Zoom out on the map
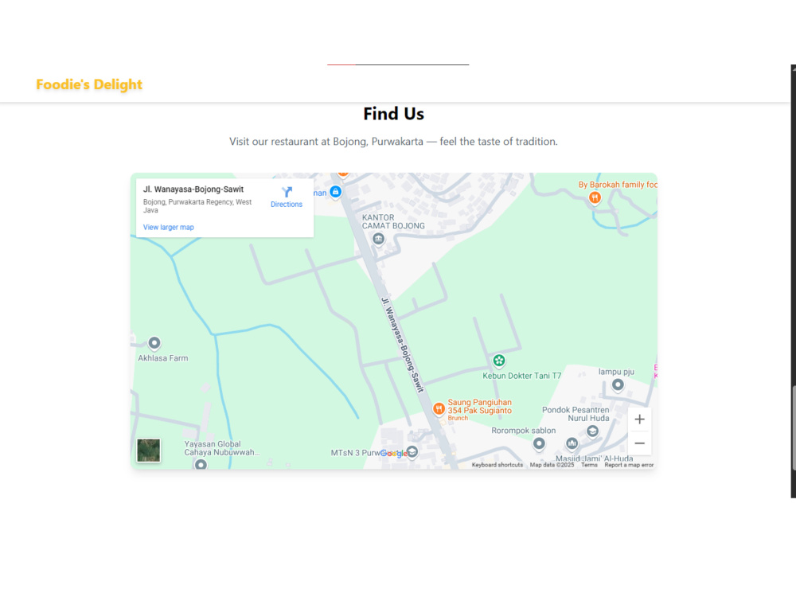Viewport: 796px width, 597px height. 640,443
